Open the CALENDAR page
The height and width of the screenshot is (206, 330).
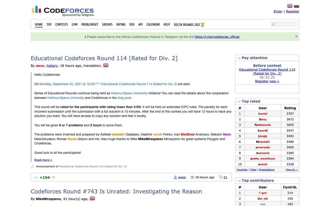[x=153, y=24]
